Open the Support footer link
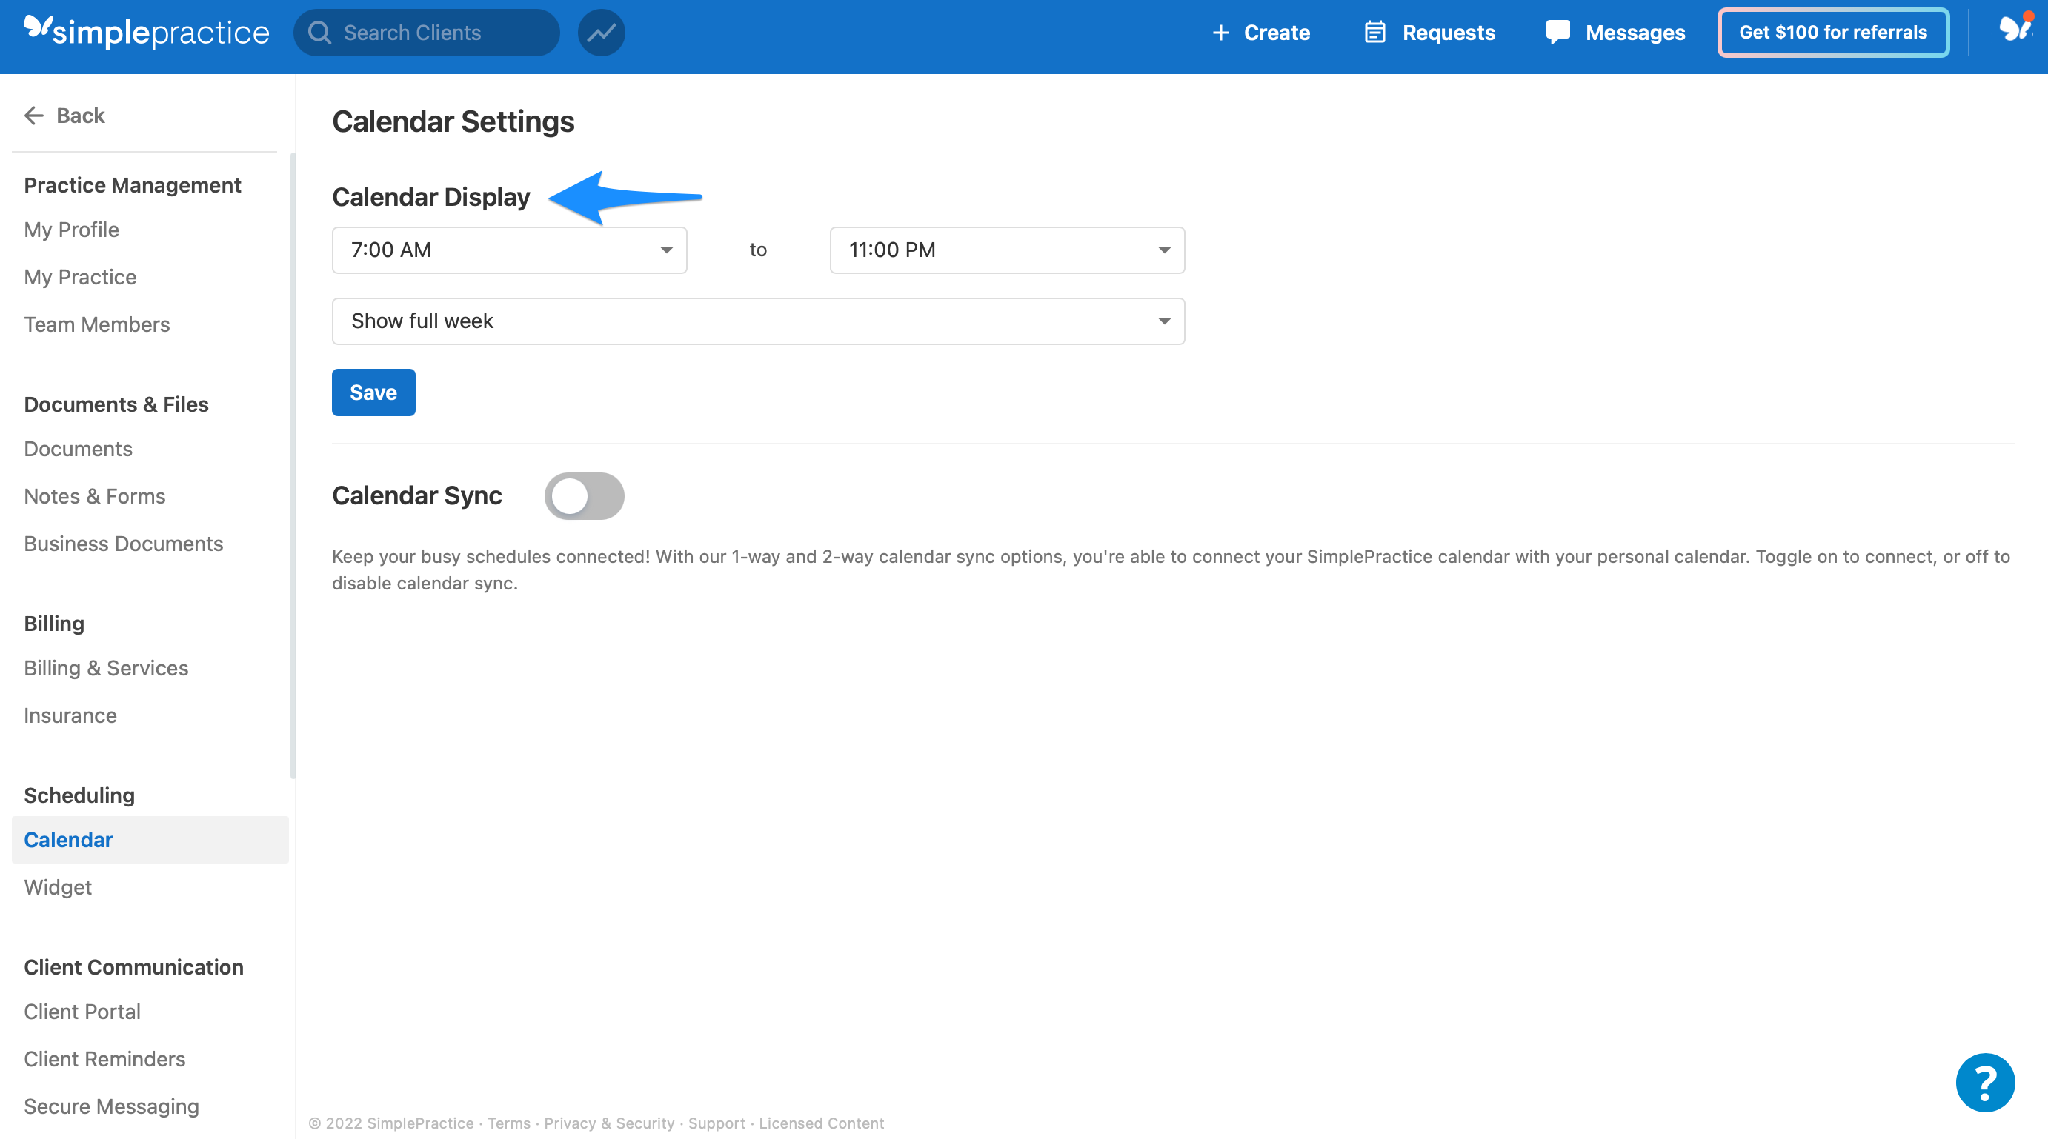Screen dimensions: 2048x1139 [717, 1123]
